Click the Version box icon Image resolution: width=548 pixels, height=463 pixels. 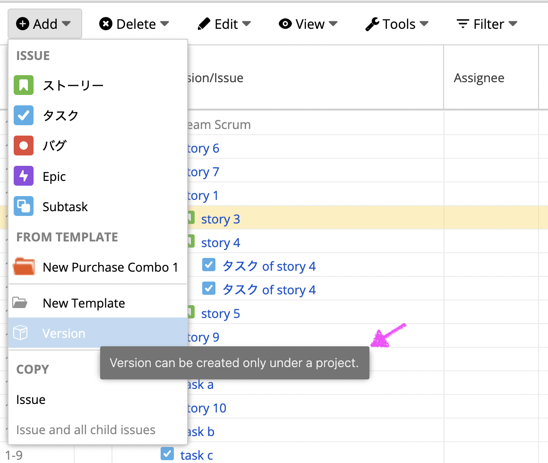tap(20, 333)
